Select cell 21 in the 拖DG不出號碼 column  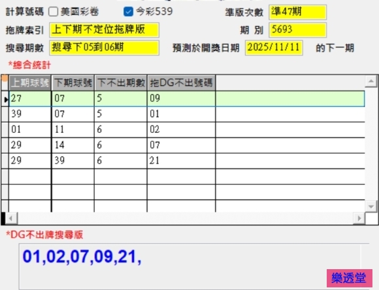181,161
